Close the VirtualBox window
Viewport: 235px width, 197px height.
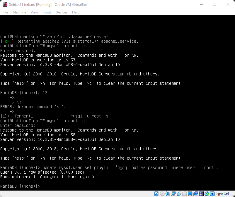[x=228, y=4]
